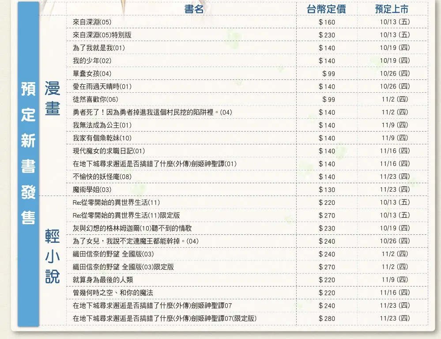Image resolution: width=441 pixels, height=339 pixels.
Task: Click 織田信奈的野望 全國版(03)限定版 title
Action: [x=123, y=267]
